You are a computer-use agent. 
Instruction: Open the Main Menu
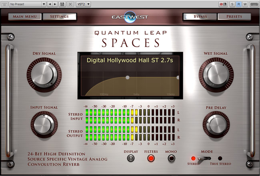click(25, 17)
